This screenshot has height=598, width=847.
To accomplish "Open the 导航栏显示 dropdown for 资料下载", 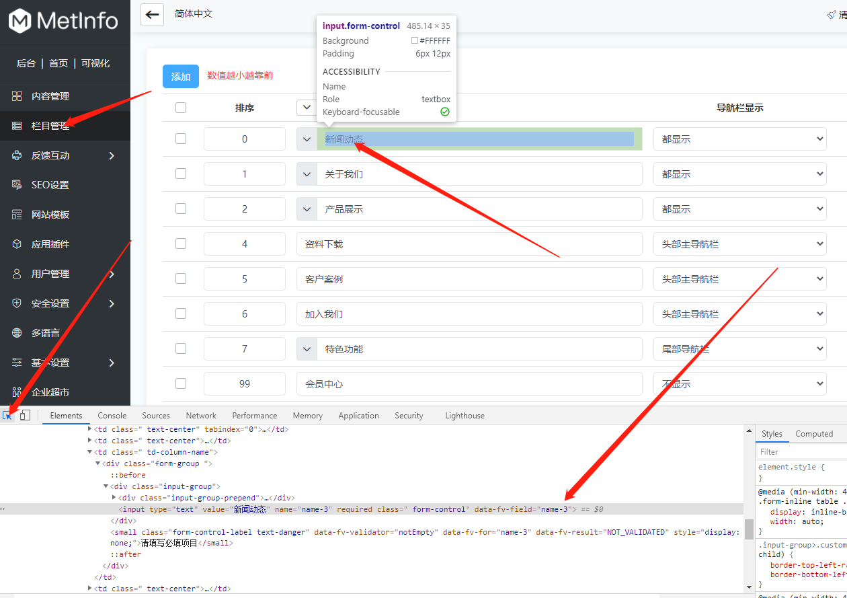I will coord(739,244).
